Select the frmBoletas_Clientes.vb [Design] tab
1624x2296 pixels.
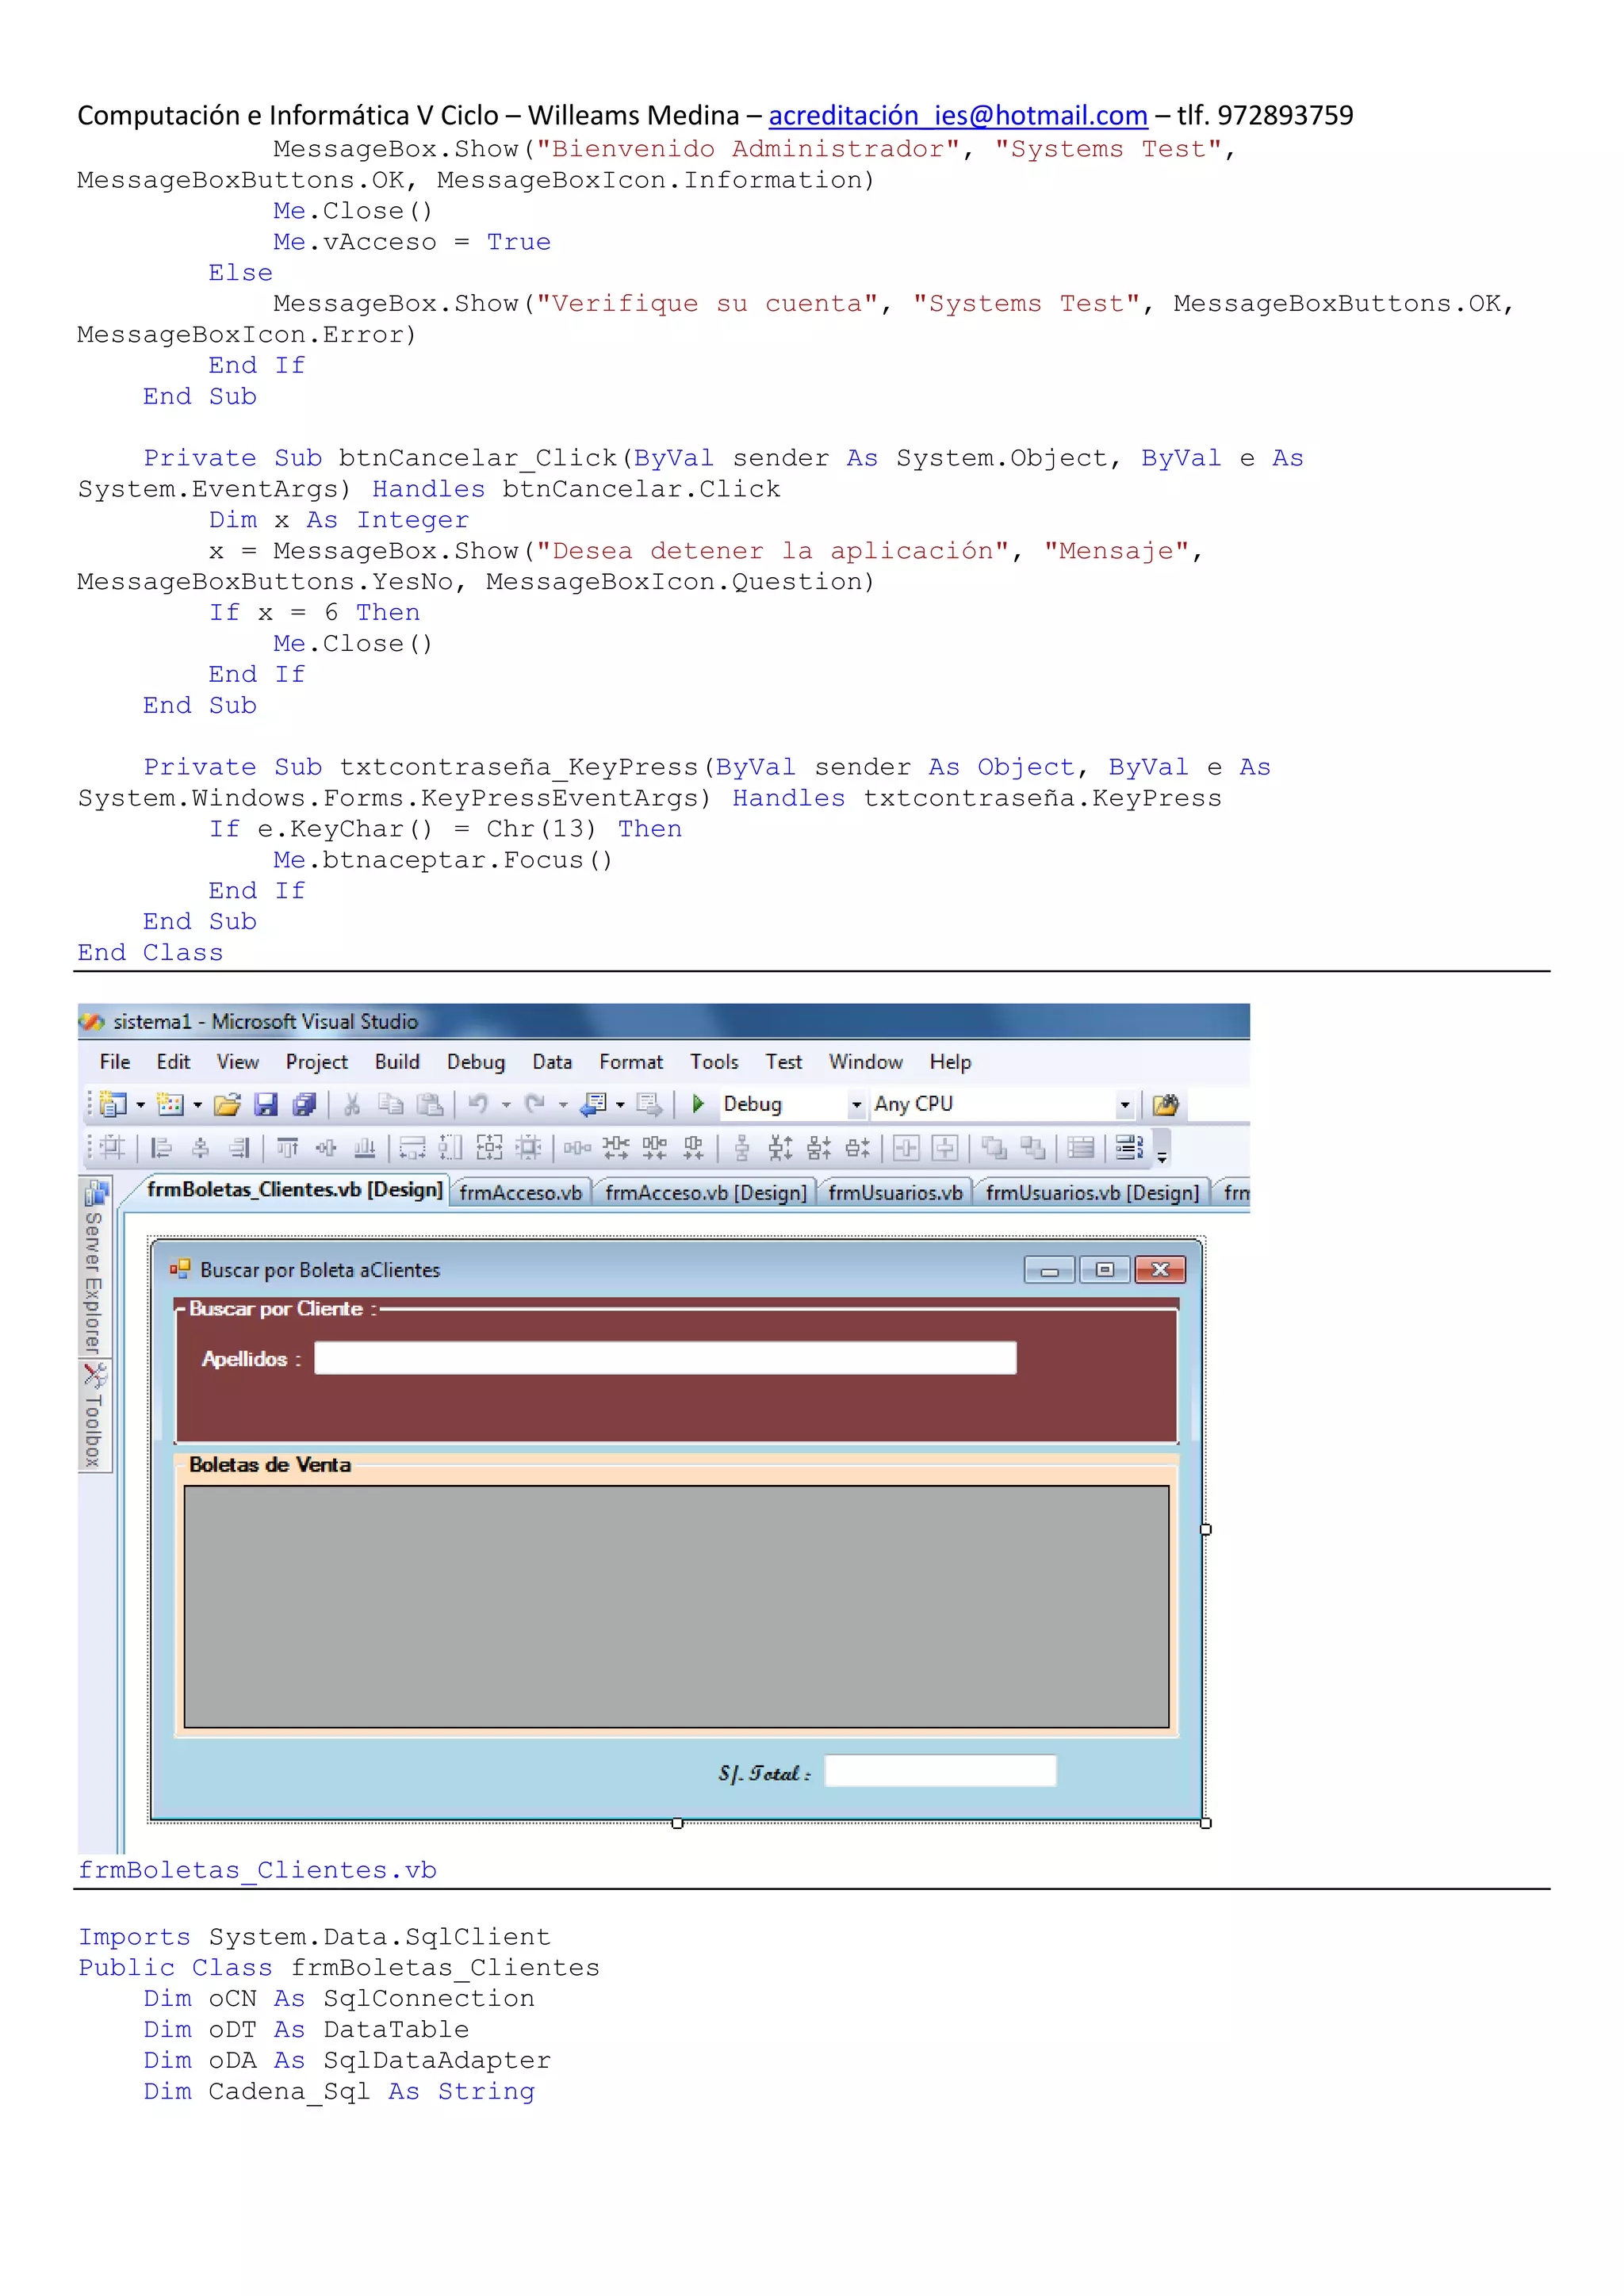click(x=294, y=1190)
